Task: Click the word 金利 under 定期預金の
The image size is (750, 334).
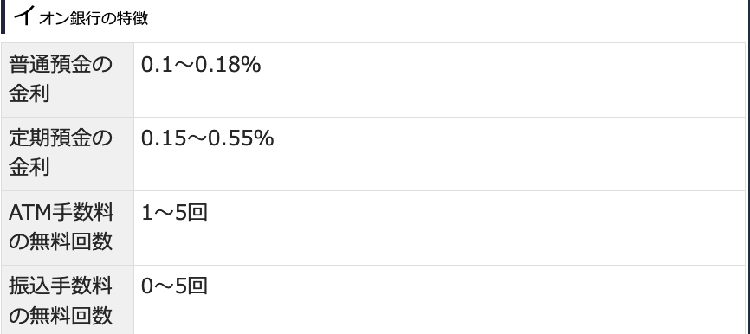Action: pos(29,168)
